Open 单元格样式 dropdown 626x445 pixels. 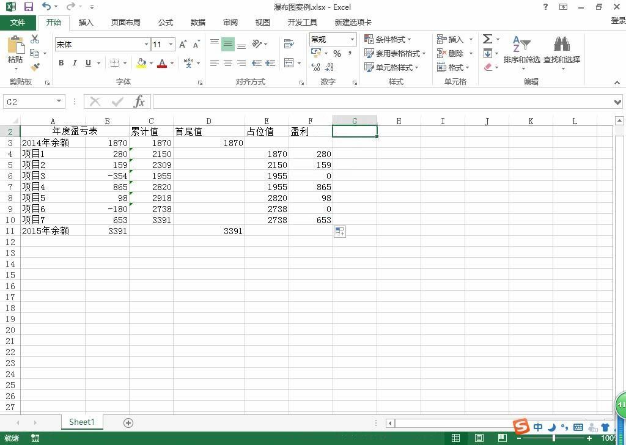click(391, 67)
